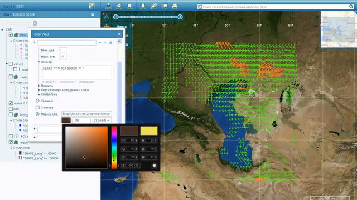Click the rainbow hue slider
The height and width of the screenshot is (200, 357).
pyautogui.click(x=114, y=147)
